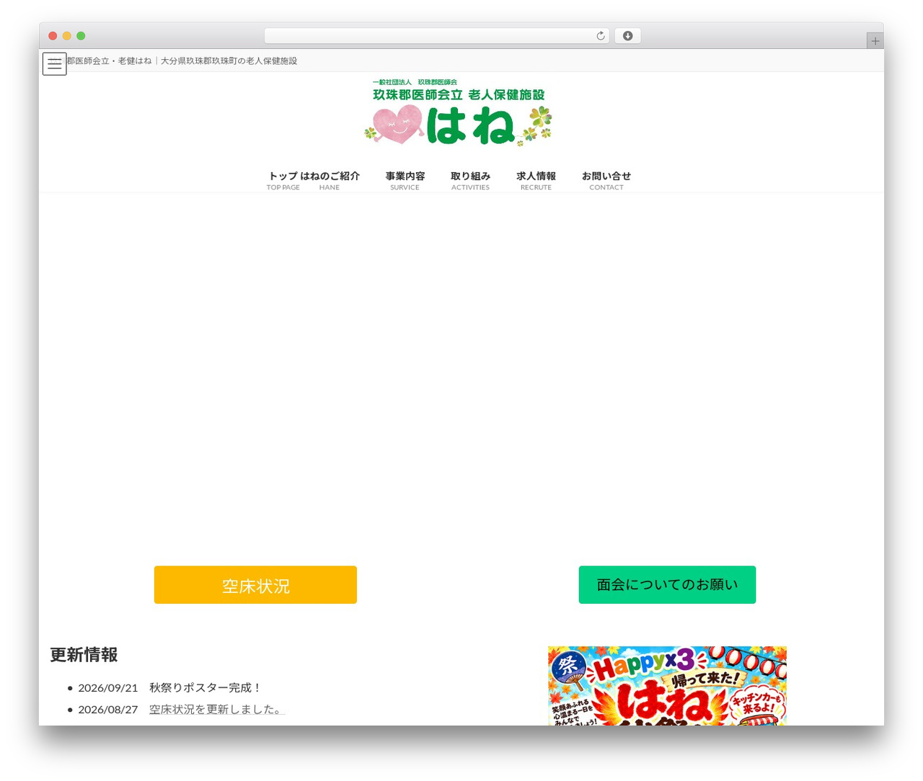The height and width of the screenshot is (781, 923).
Task: Open the トップ TOP PAGE menu item
Action: 283,181
